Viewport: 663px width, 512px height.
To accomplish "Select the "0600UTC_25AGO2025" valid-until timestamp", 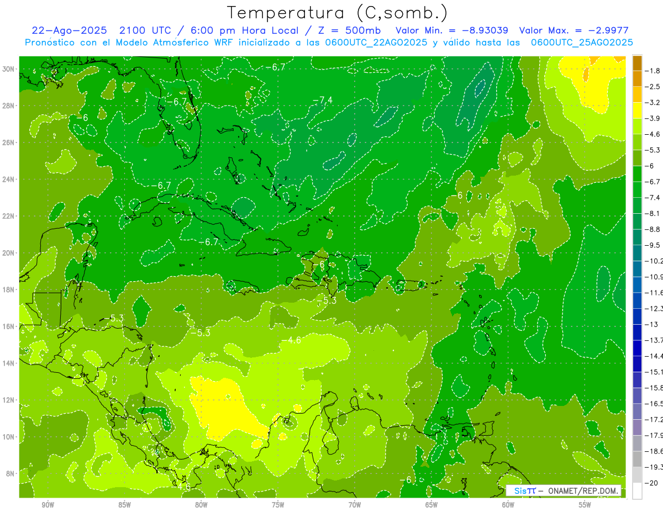I will pos(582,43).
